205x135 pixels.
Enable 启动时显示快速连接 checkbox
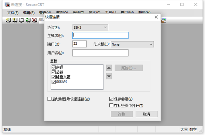pos(50,99)
